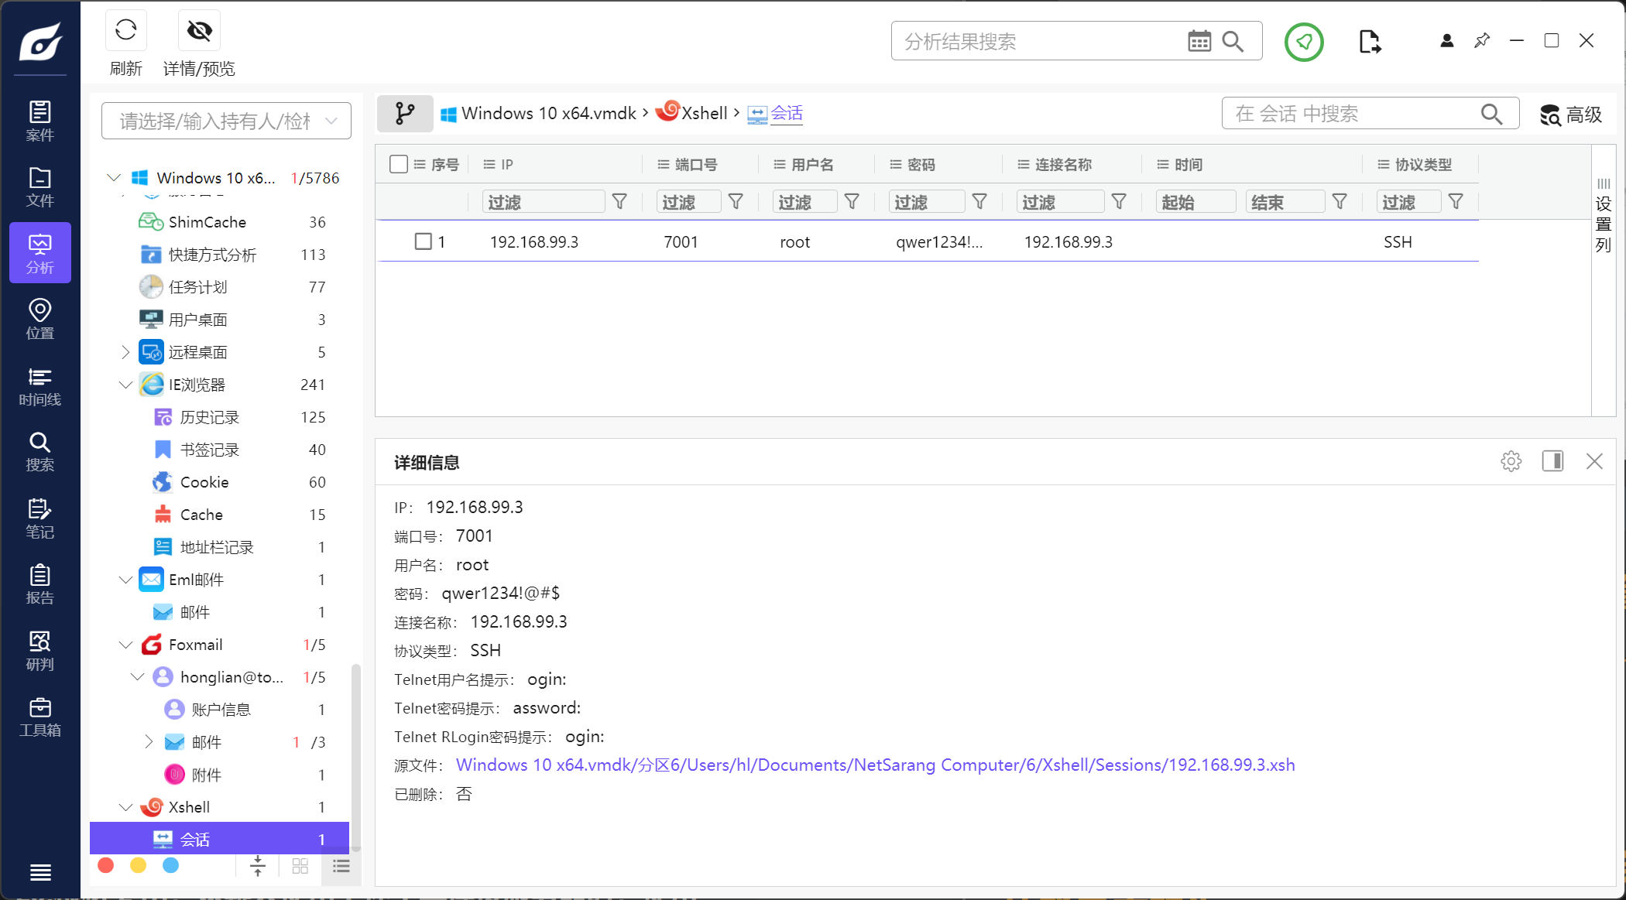Viewport: 1626px width, 900px height.
Task: Click the export file icon in top bar
Action: click(1369, 42)
